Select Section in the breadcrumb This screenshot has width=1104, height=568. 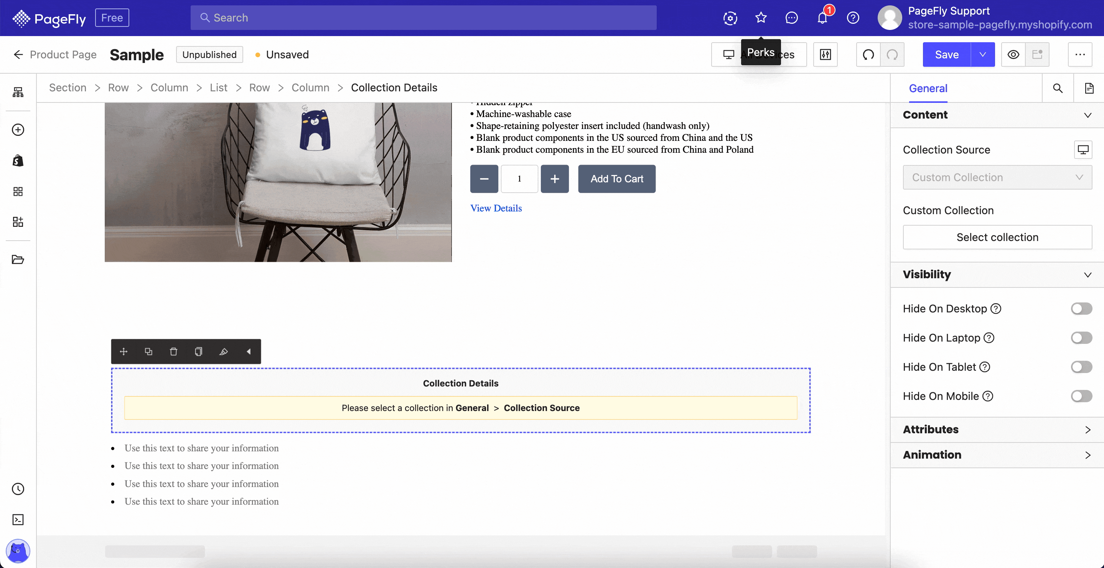(67, 88)
